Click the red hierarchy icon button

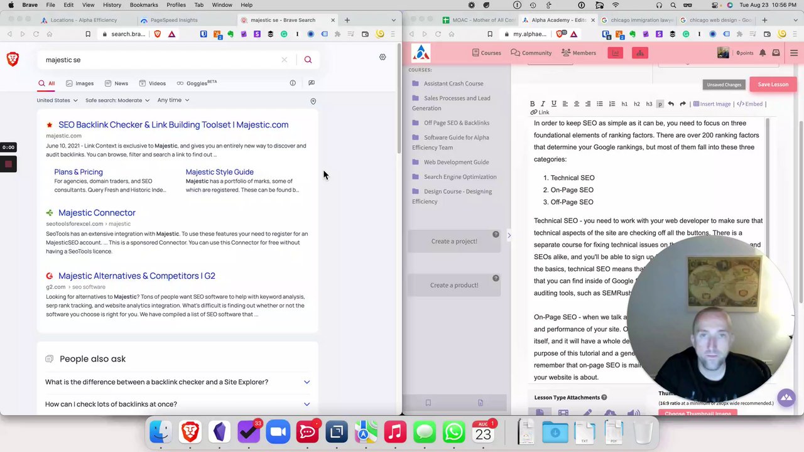pyautogui.click(x=640, y=53)
